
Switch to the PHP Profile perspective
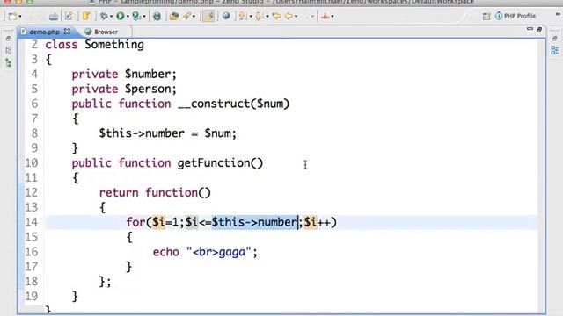tap(515, 16)
